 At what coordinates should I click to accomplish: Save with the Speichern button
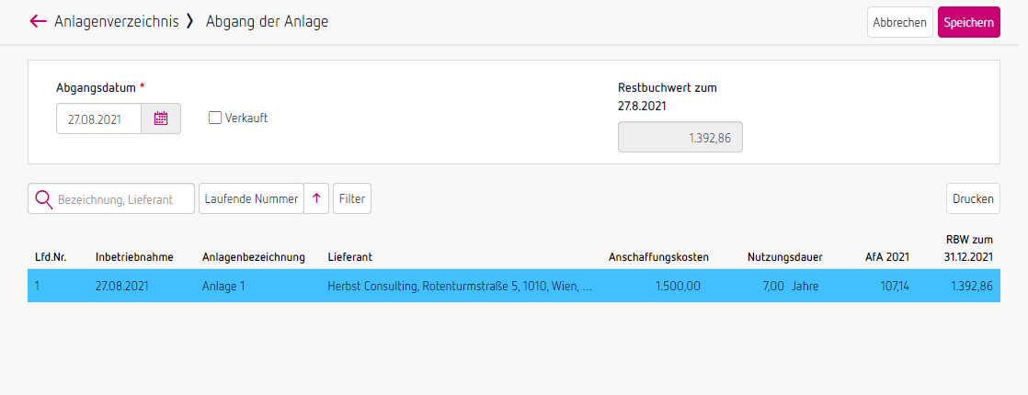coord(968,22)
